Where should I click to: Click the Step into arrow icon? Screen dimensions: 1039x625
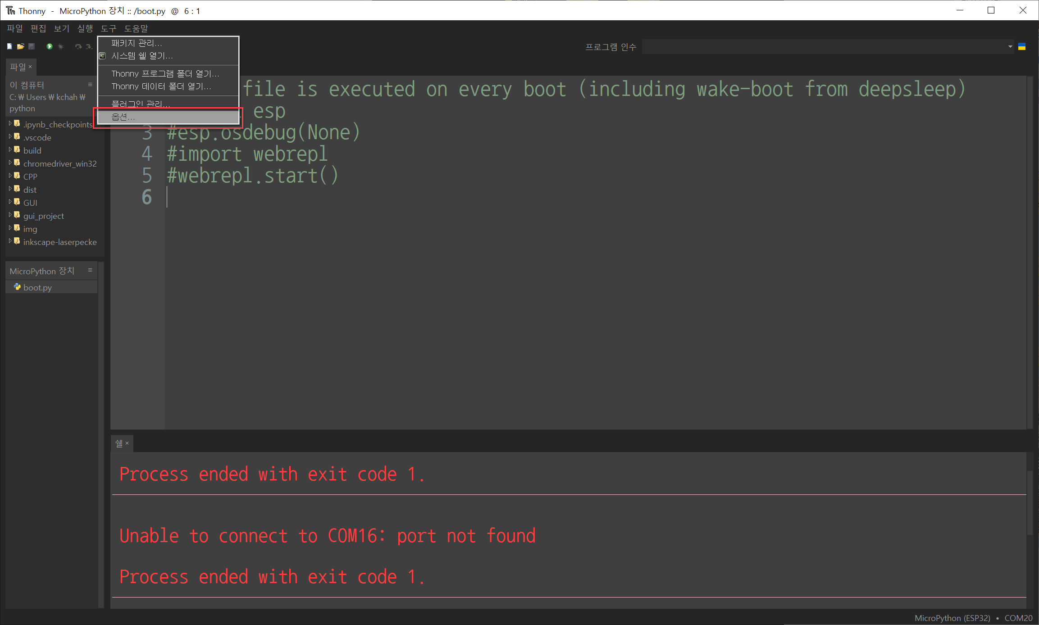click(89, 46)
